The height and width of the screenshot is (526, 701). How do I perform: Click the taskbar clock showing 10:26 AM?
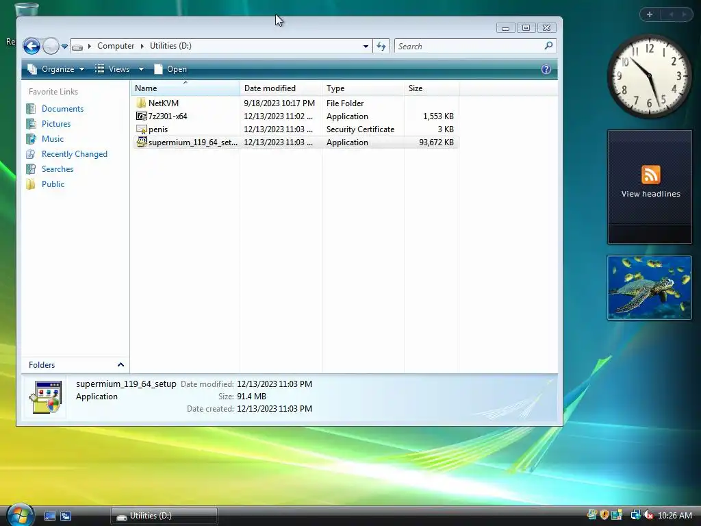674,516
